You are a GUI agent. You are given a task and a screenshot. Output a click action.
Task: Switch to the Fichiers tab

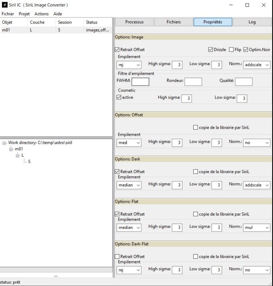[173, 22]
